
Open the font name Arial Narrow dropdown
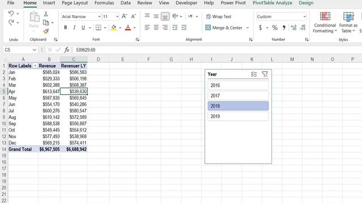100,16
